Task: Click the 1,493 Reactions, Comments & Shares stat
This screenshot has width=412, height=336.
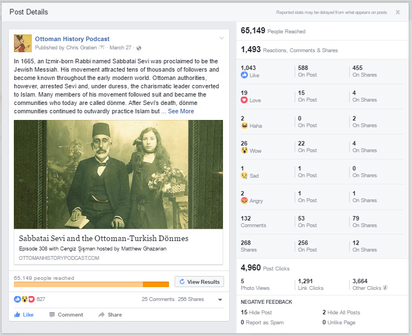Action: (289, 49)
